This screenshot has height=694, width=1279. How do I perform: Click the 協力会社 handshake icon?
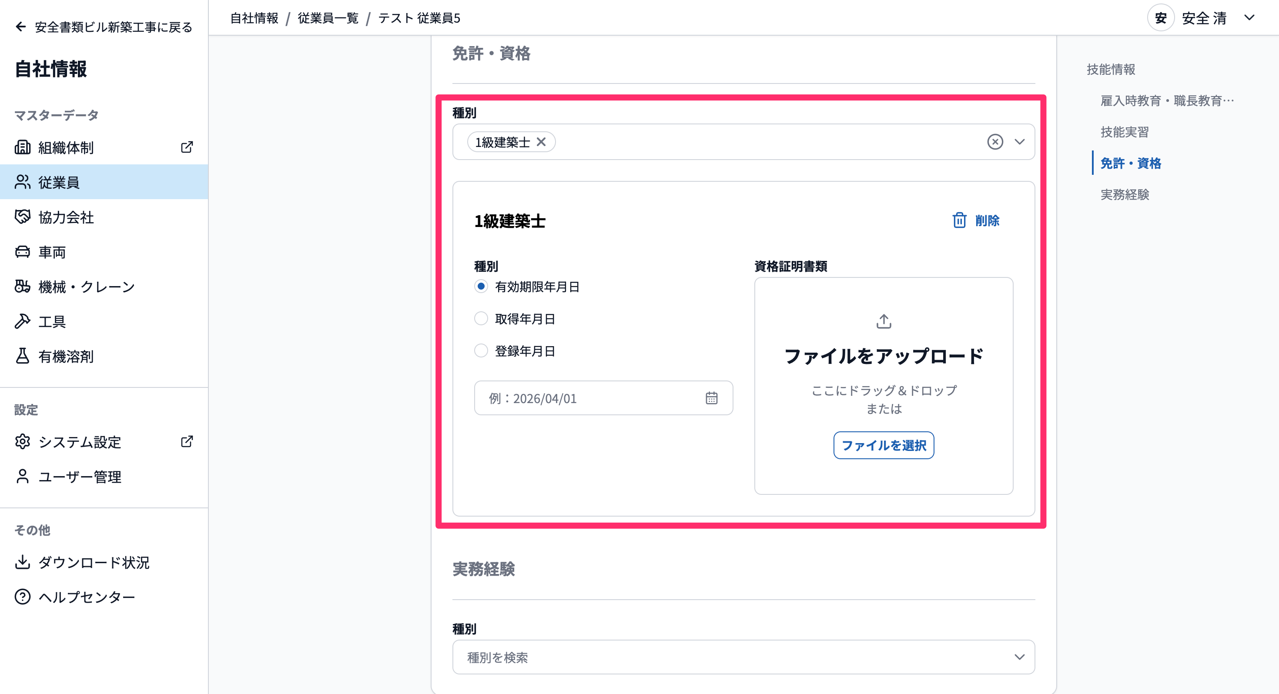coord(22,217)
